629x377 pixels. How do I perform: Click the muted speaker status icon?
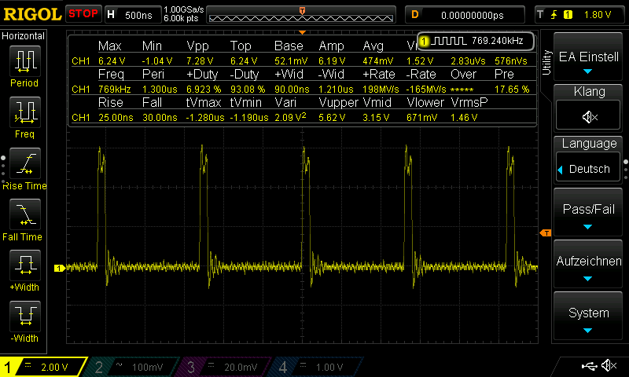point(609,365)
